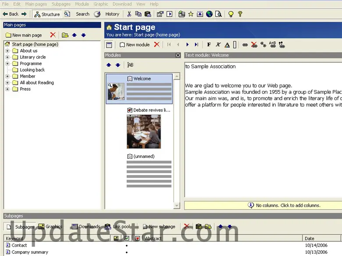Click the yellow star icon
The width and height of the screenshot is (342, 256).
[191, 14]
